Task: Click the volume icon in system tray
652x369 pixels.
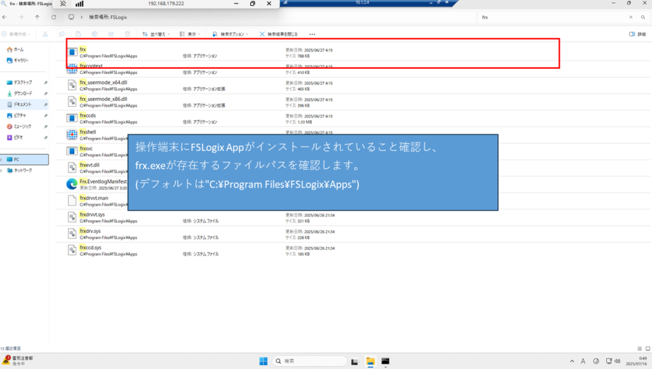Action: (x=617, y=361)
